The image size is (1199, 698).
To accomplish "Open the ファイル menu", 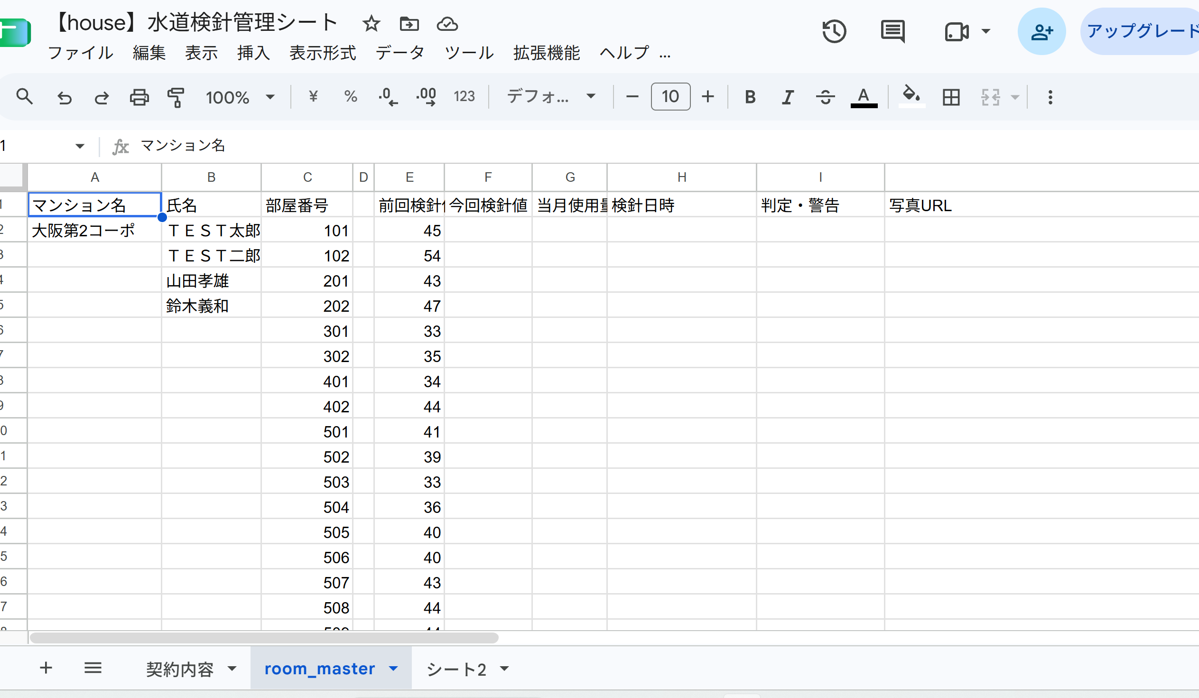I will click(80, 53).
